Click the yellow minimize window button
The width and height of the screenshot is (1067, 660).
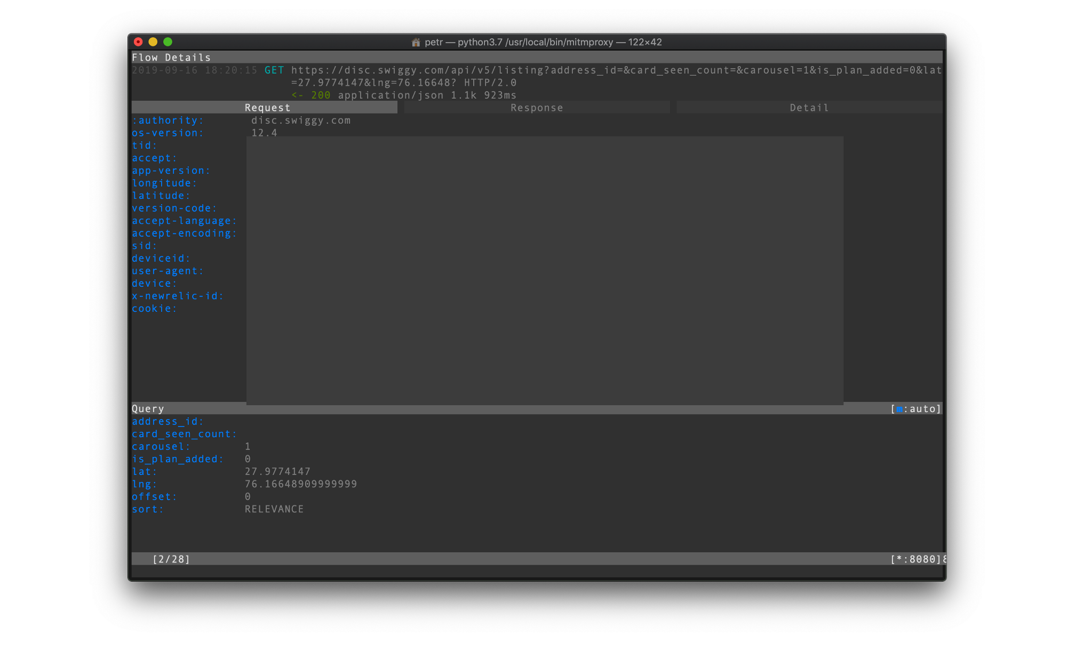coord(153,42)
